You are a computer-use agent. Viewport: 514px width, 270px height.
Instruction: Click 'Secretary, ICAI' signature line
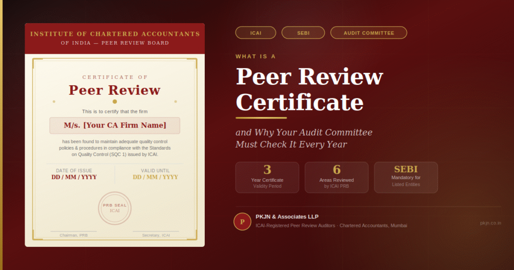(x=156, y=235)
